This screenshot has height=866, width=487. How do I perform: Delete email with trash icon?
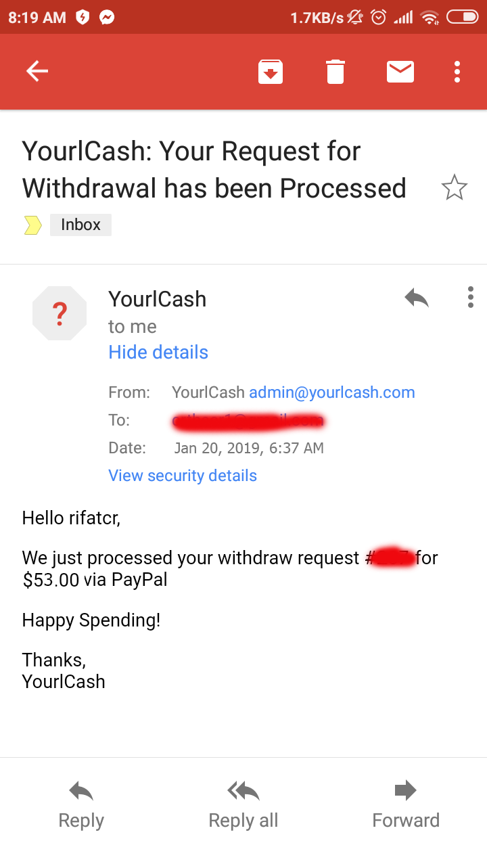click(x=335, y=71)
